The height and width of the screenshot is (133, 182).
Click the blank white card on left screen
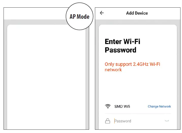point(46,76)
